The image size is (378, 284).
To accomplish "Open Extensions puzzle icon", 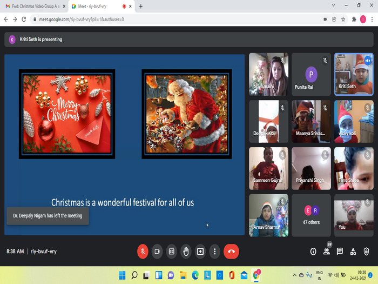I will click(354, 19).
